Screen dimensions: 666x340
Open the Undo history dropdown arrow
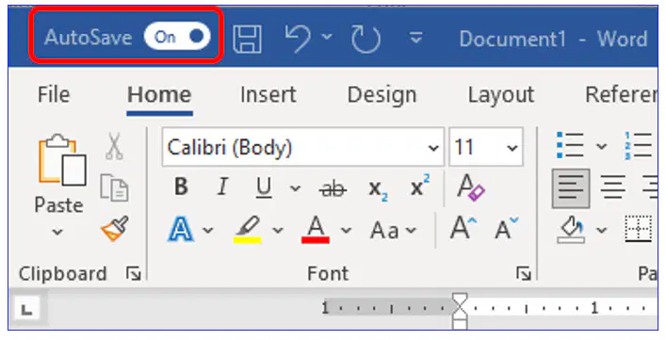coord(327,37)
